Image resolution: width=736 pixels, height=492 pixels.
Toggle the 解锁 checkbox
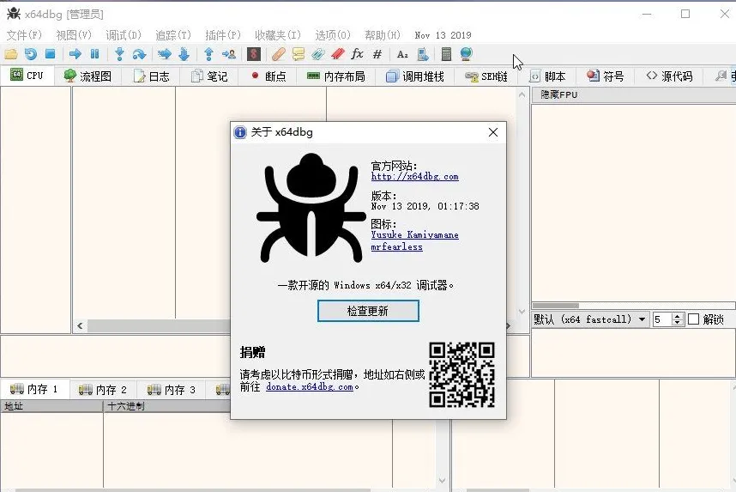coord(694,319)
